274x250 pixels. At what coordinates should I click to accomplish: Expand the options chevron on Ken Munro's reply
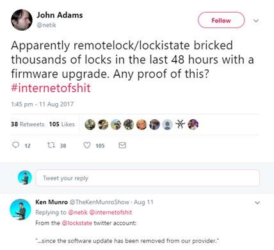click(x=257, y=203)
